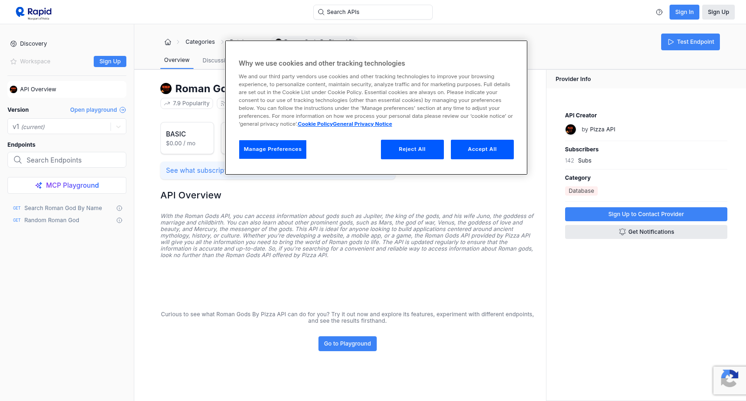Screen dimensions: 746x401
Task: Click the help question-mark icon
Action: click(x=659, y=12)
